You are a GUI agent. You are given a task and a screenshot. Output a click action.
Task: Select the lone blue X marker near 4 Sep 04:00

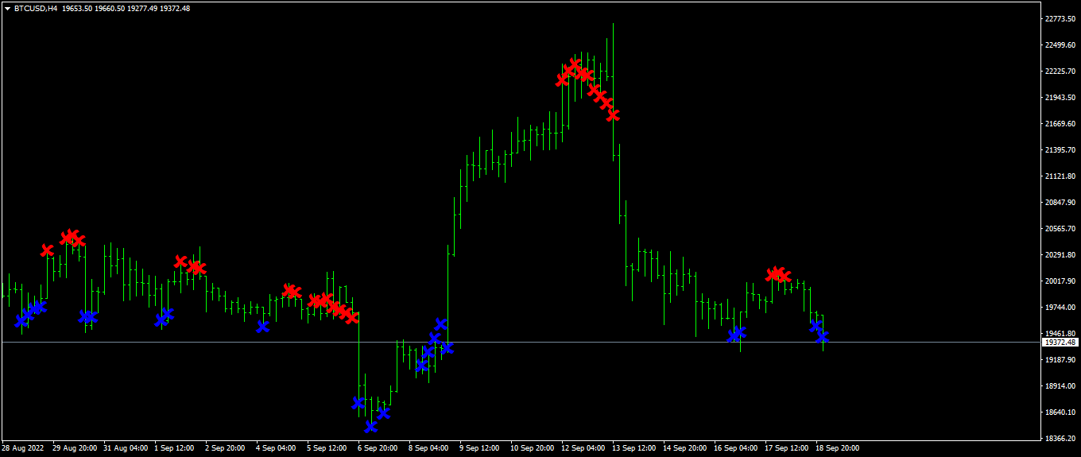pyautogui.click(x=263, y=326)
